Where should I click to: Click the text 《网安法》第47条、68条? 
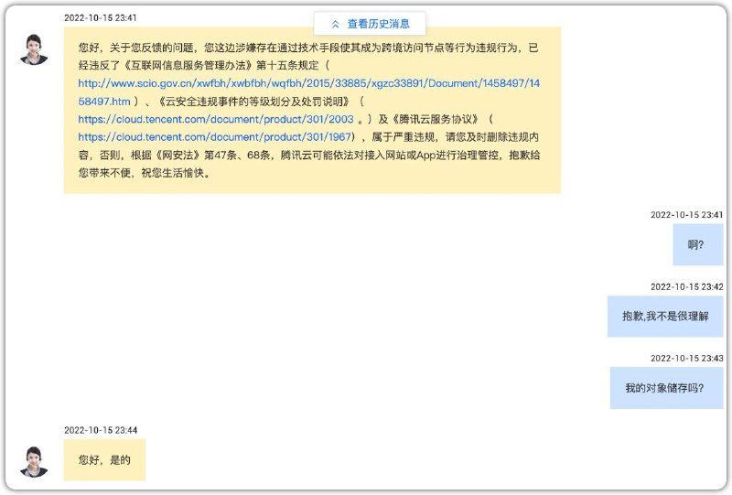(x=211, y=155)
